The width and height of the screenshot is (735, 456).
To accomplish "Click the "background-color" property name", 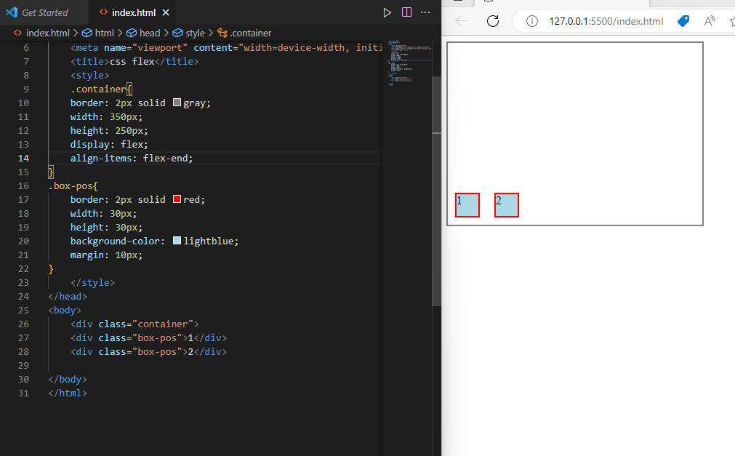I will pyautogui.click(x=115, y=241).
